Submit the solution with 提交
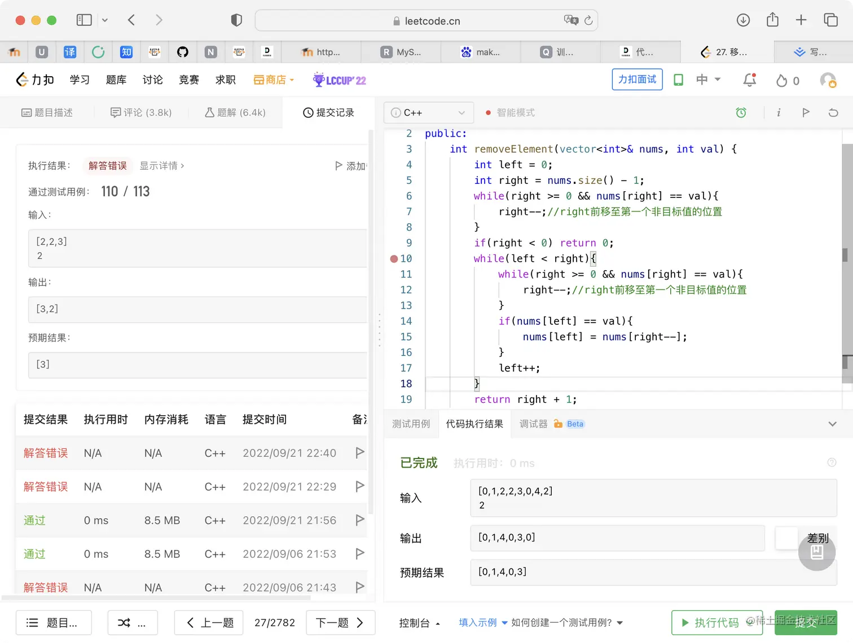Screen dimensions: 853x643 [806, 623]
